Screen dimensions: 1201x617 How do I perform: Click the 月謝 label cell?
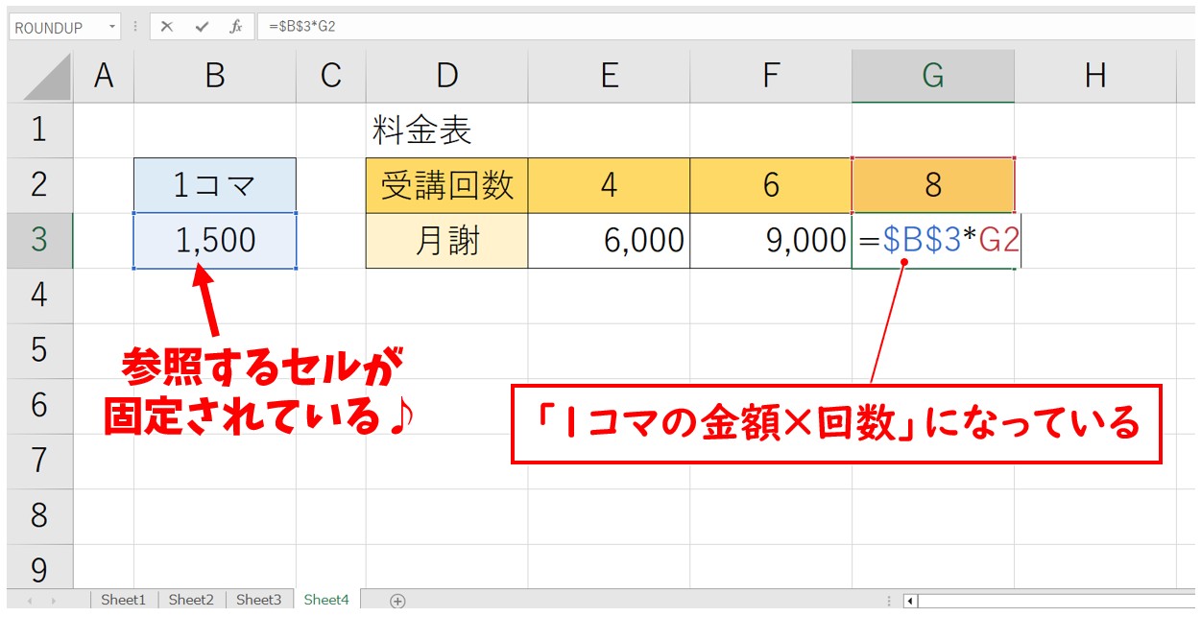446,240
